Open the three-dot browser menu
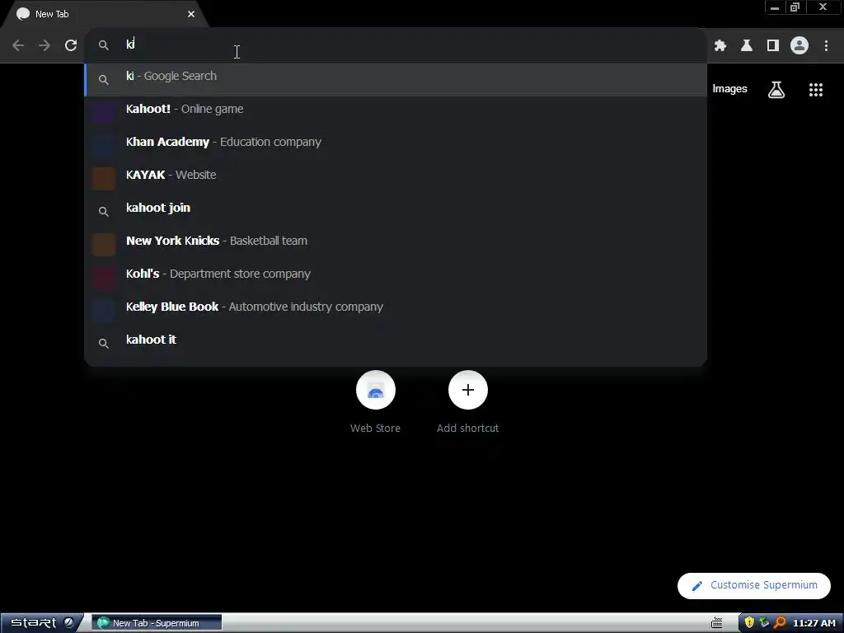Viewport: 844px width, 633px height. (x=826, y=46)
